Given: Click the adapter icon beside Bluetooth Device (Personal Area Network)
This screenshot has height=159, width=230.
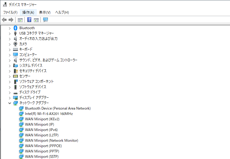Looking at the screenshot, I should 21,108.
